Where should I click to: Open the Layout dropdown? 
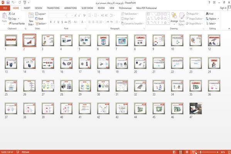(40, 14)
